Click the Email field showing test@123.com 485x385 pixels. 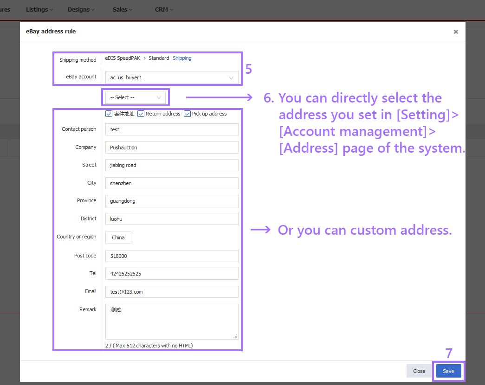click(x=172, y=291)
